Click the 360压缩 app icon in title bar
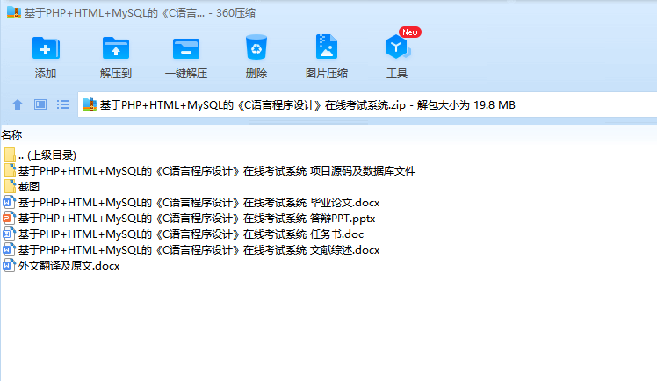The image size is (657, 381). (x=14, y=13)
